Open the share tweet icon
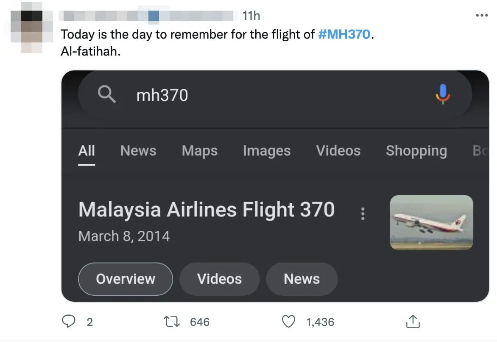 [x=412, y=322]
